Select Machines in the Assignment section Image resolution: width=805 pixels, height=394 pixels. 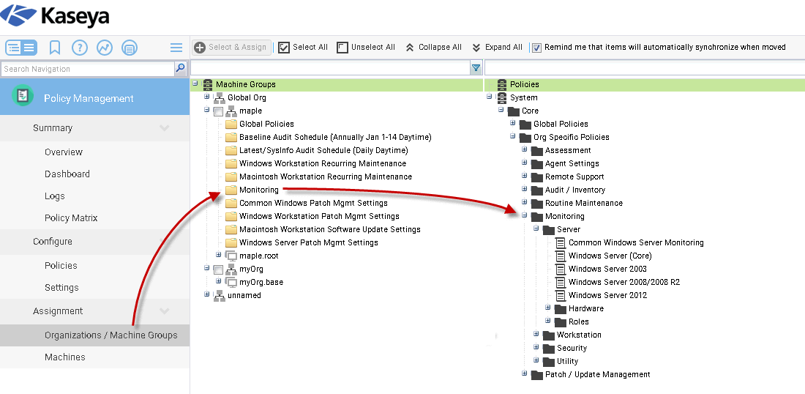pyautogui.click(x=65, y=357)
